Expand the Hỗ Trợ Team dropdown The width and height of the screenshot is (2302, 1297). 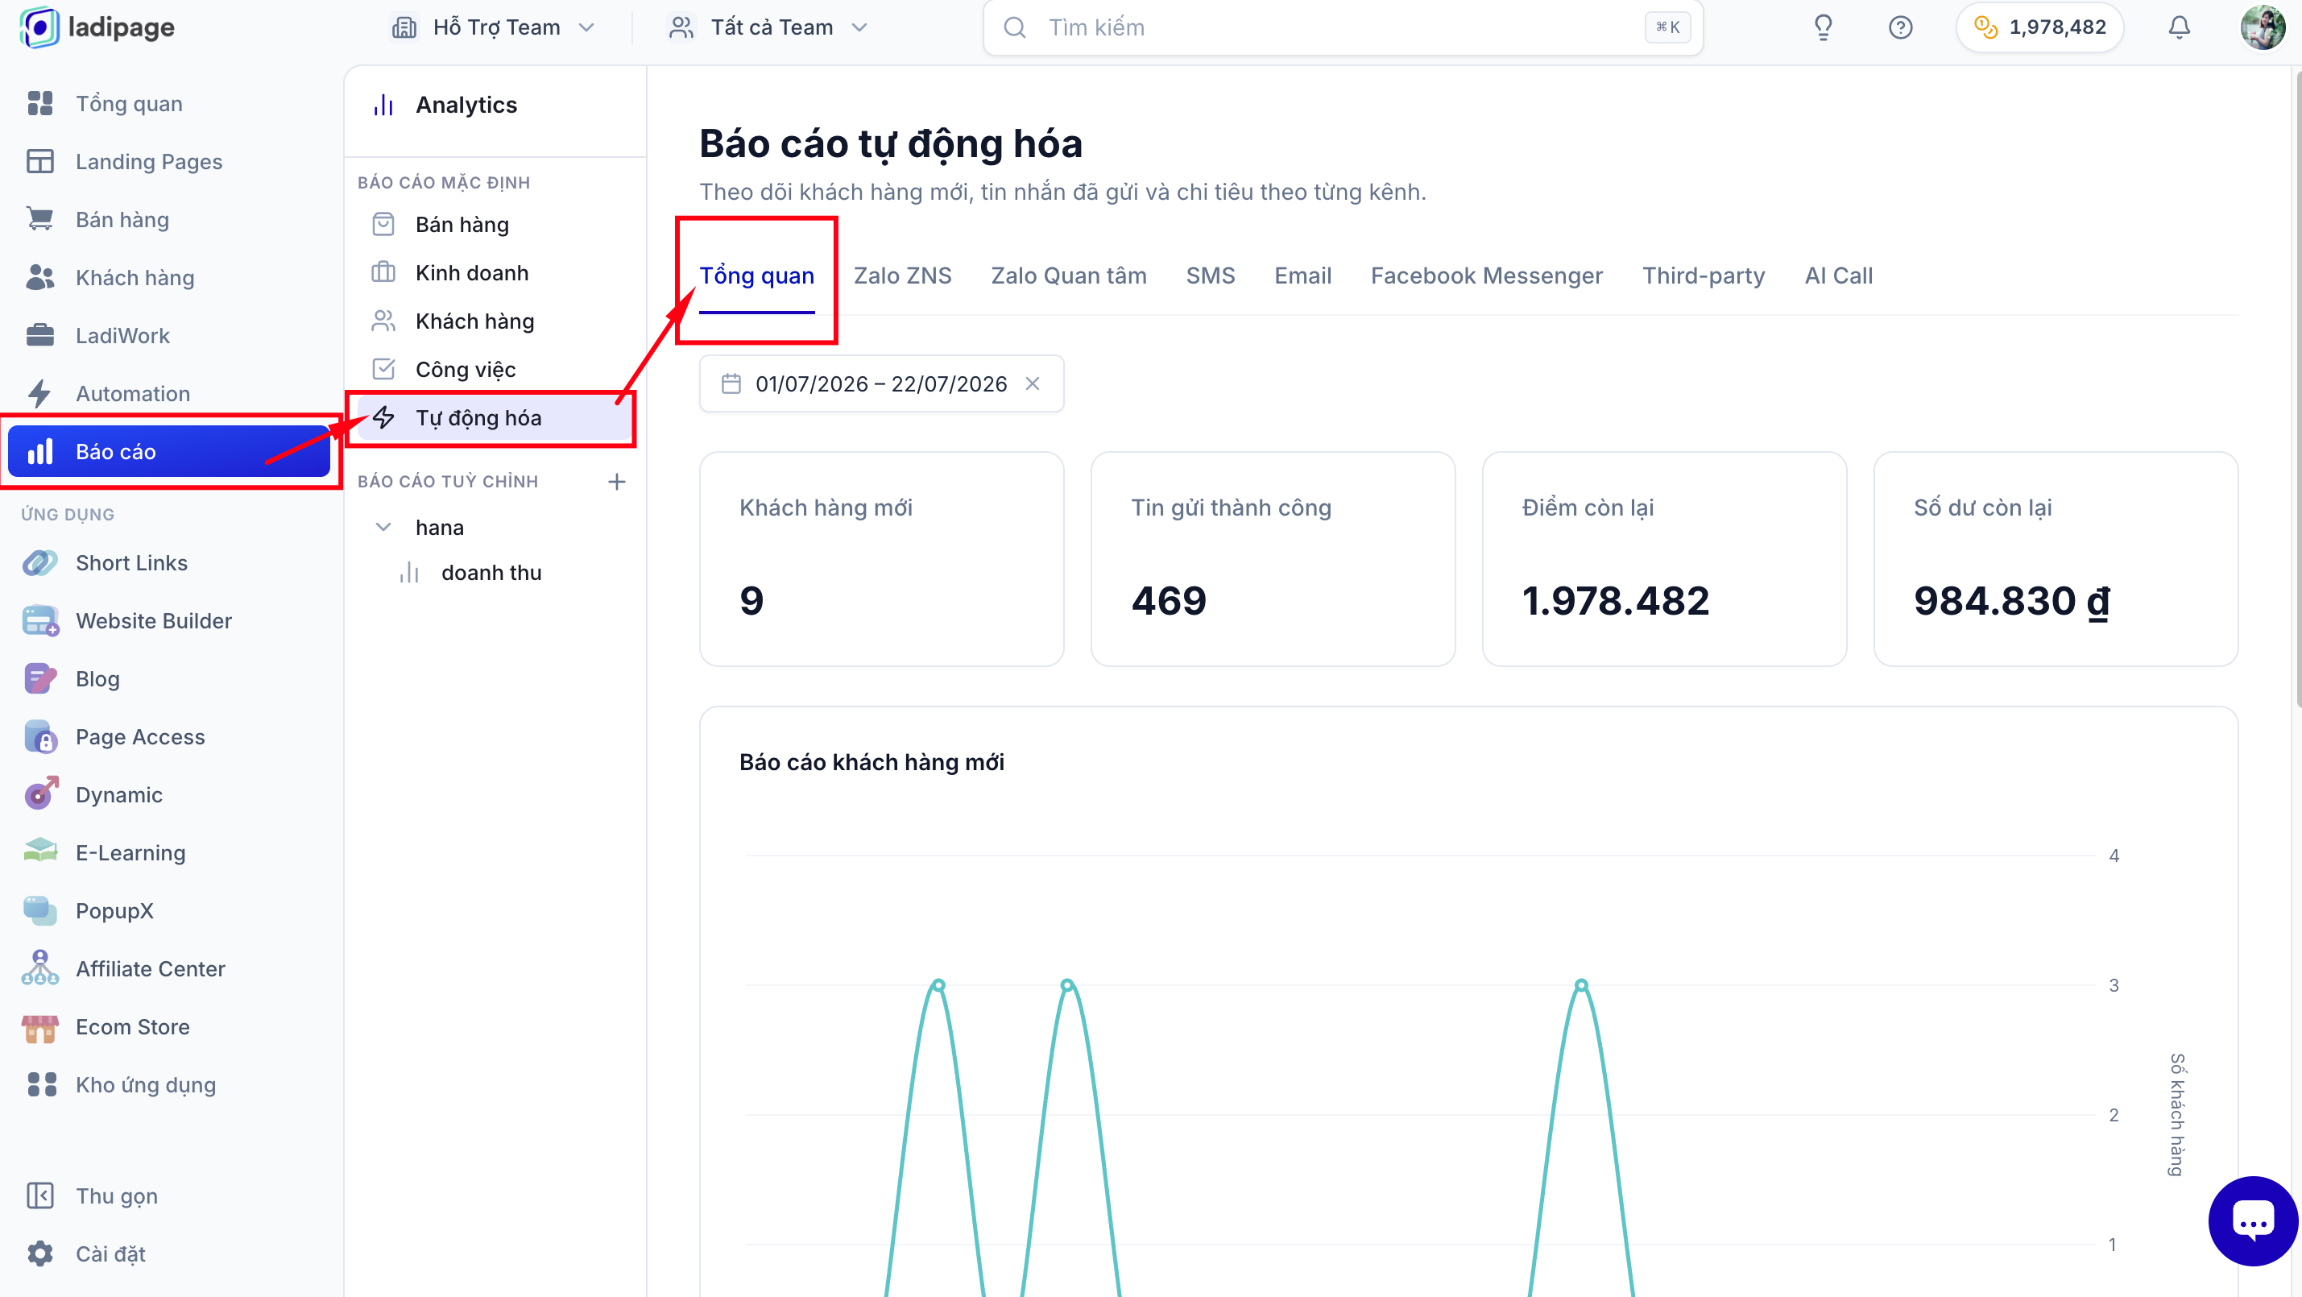click(x=493, y=27)
